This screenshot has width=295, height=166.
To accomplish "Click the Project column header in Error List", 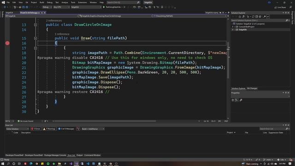I will click(x=230, y=132).
